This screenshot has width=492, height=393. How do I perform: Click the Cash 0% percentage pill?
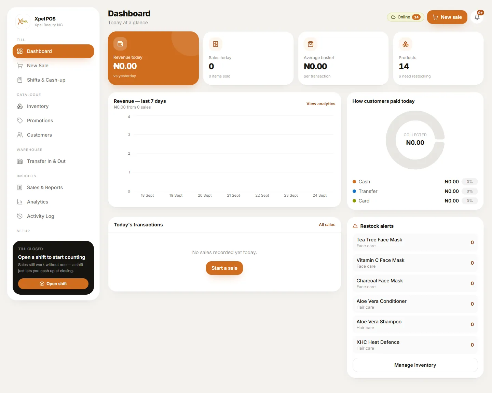(470, 182)
